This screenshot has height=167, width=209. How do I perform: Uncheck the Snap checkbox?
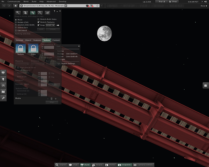(x=38, y=25)
